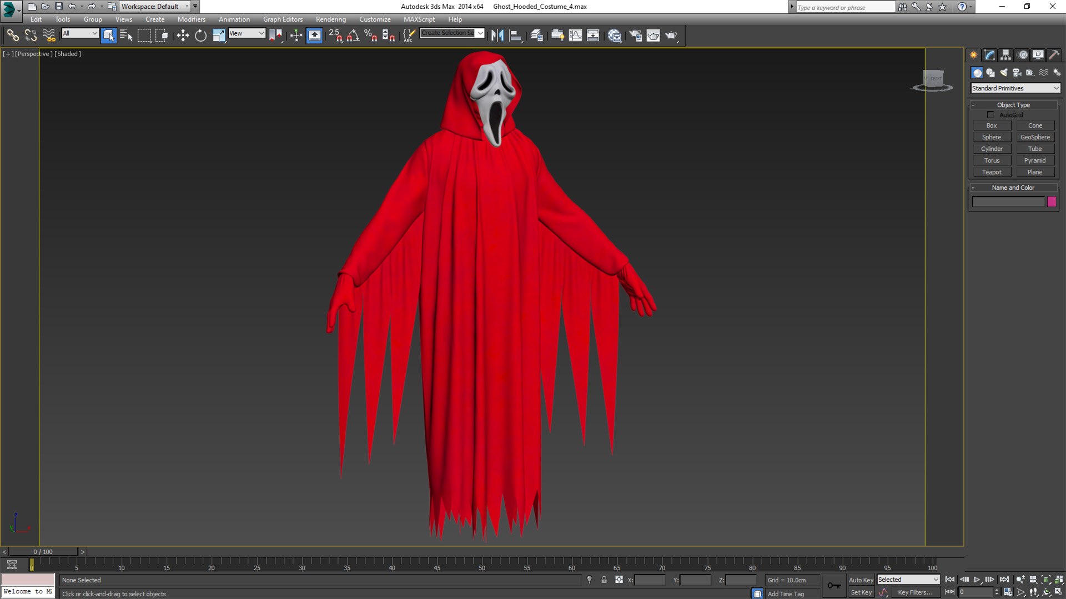This screenshot has width=1066, height=599.
Task: Click the Render Production teapot icon
Action: click(x=672, y=35)
